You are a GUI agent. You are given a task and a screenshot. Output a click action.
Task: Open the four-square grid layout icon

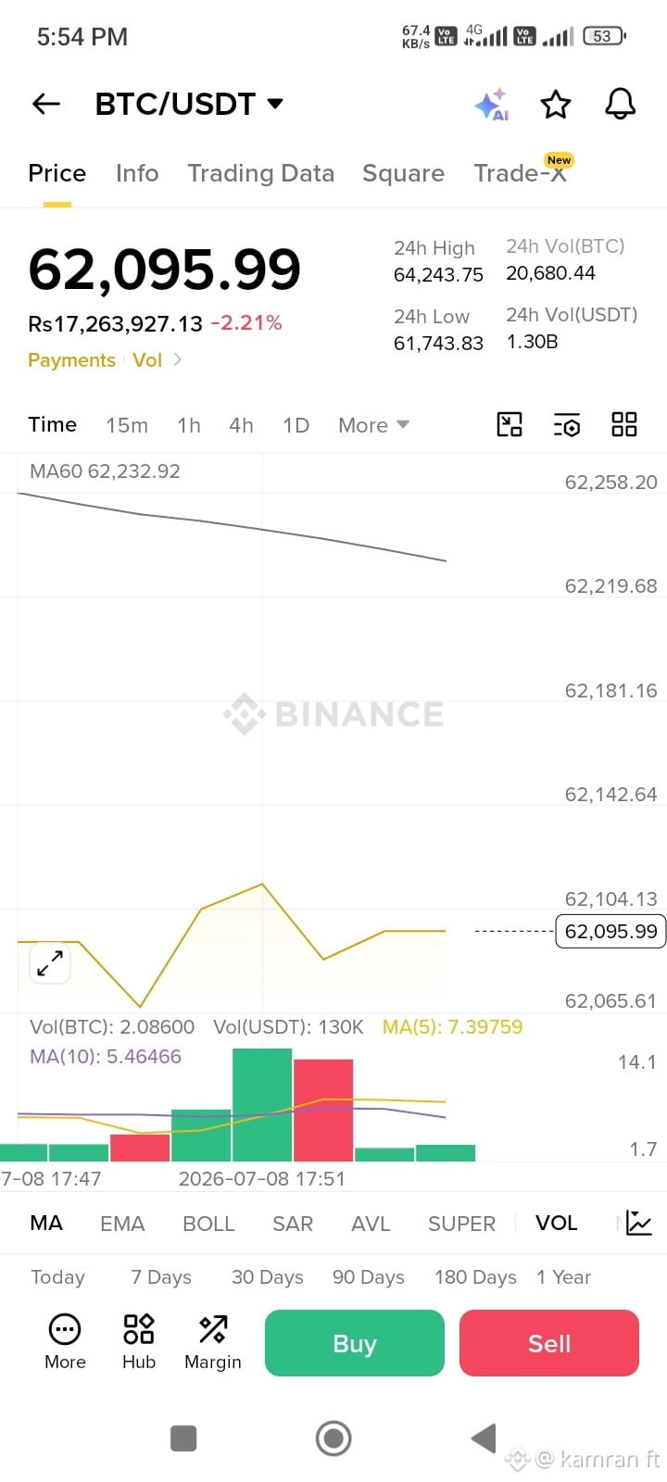pos(624,424)
